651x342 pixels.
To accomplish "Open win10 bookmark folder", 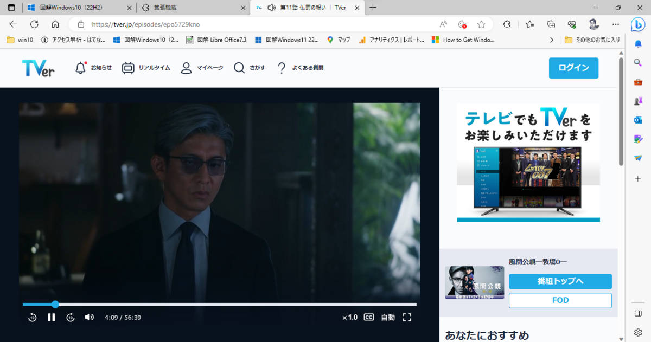I will (20, 40).
